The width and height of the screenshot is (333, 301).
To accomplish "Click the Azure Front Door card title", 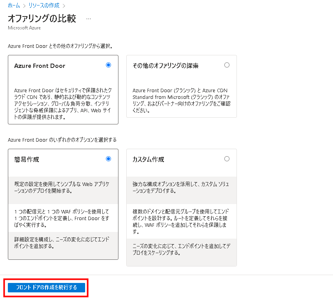I will (x=40, y=66).
